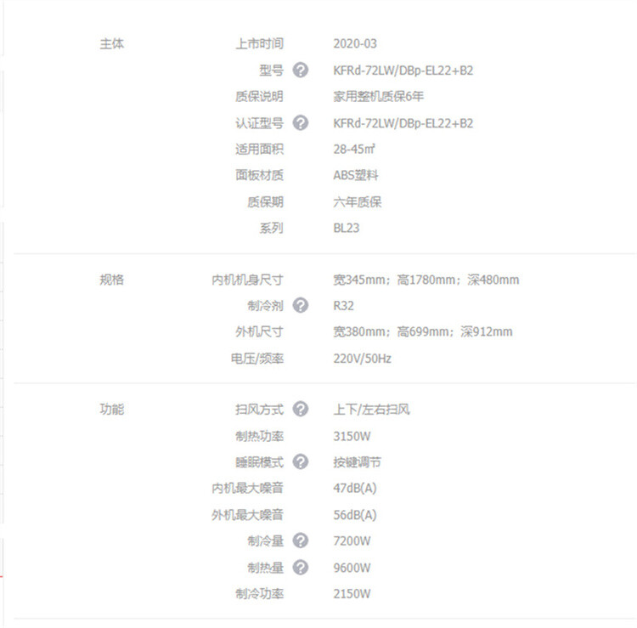This screenshot has height=628, width=637.
Task: Click the 上市时间 value 2020-03
Action: [x=355, y=43]
